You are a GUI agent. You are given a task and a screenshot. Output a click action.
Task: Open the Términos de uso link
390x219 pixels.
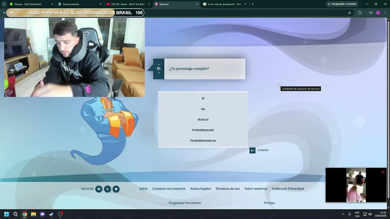[228, 189]
